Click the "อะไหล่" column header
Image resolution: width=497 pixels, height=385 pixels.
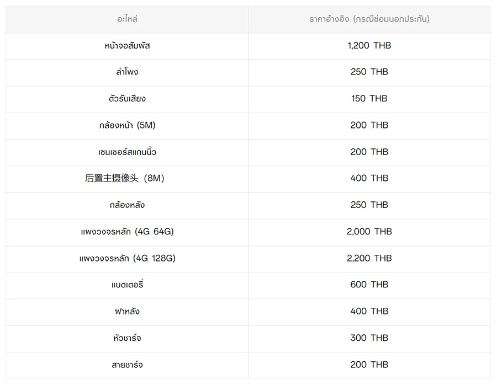pyautogui.click(x=127, y=19)
